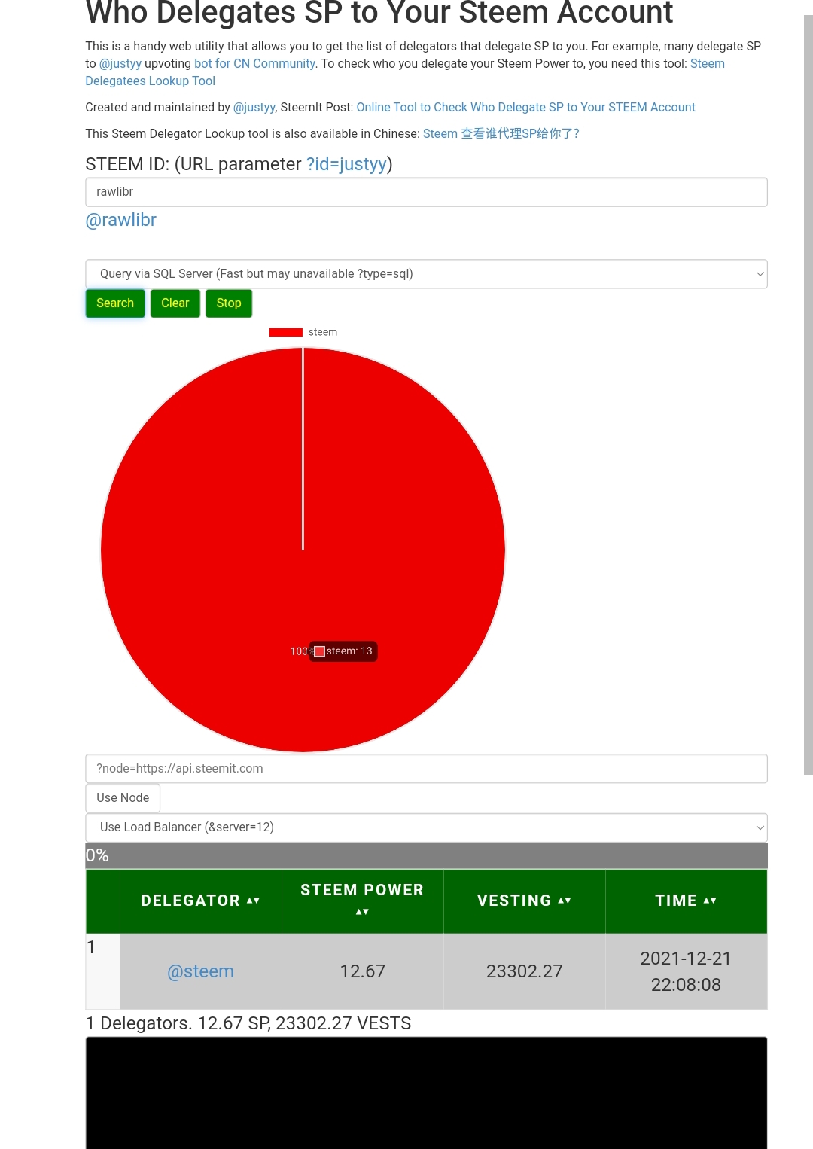813x1149 pixels.
Task: Click the steem: 13 chart tooltip
Action: 344,651
